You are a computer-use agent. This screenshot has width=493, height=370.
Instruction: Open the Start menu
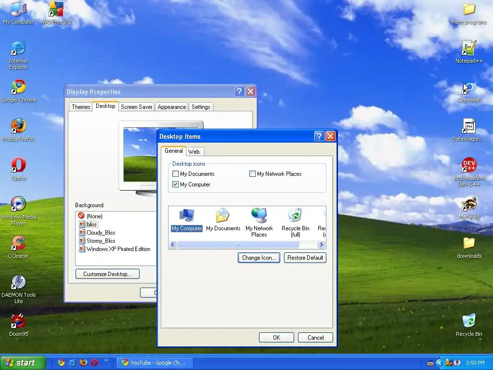tap(23, 363)
